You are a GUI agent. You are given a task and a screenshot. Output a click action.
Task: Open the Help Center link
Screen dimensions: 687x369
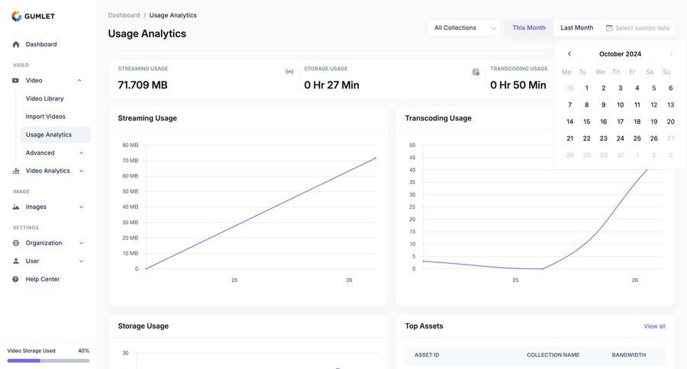coord(43,279)
